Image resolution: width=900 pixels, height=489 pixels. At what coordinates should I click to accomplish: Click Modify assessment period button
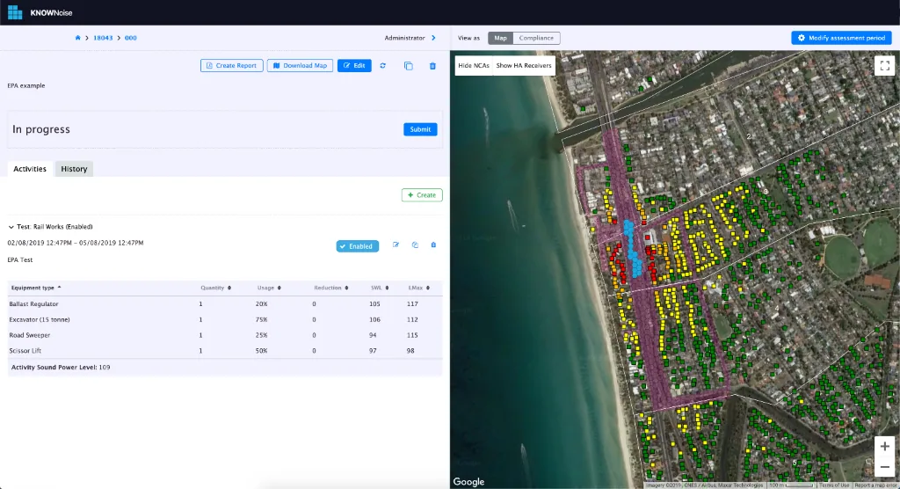click(841, 38)
